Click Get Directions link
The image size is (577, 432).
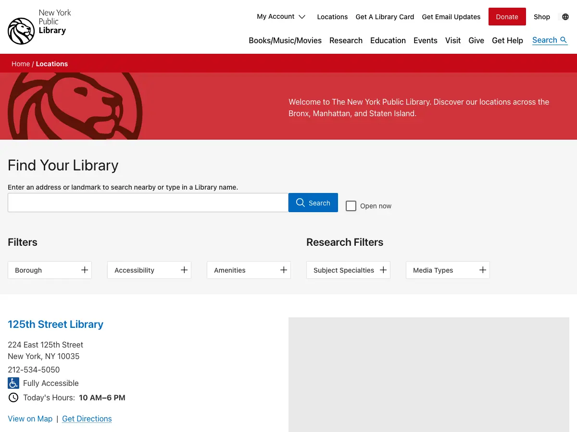point(87,419)
